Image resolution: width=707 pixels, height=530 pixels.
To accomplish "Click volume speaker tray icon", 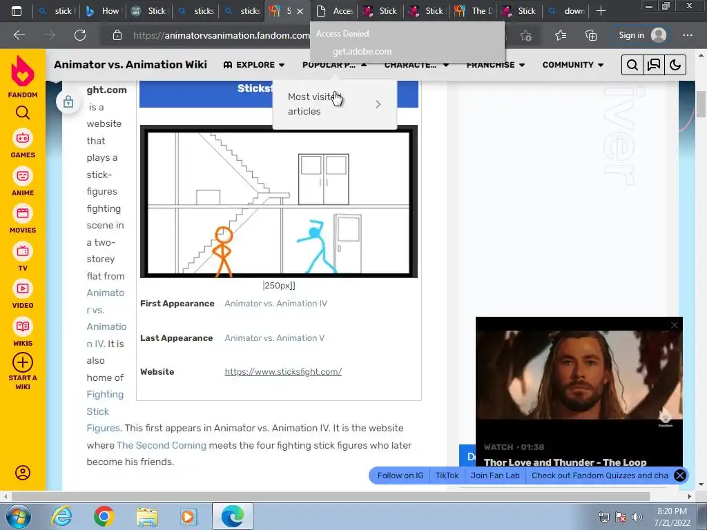I will click(x=637, y=517).
